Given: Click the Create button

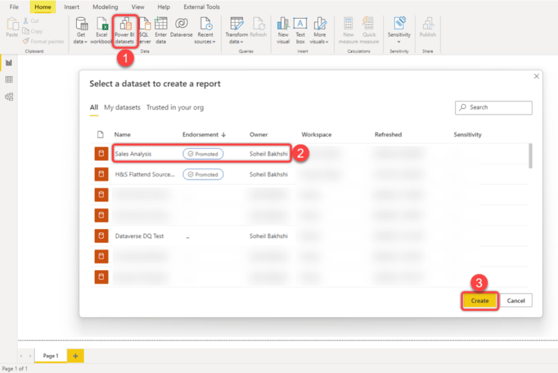Looking at the screenshot, I should click(x=480, y=301).
